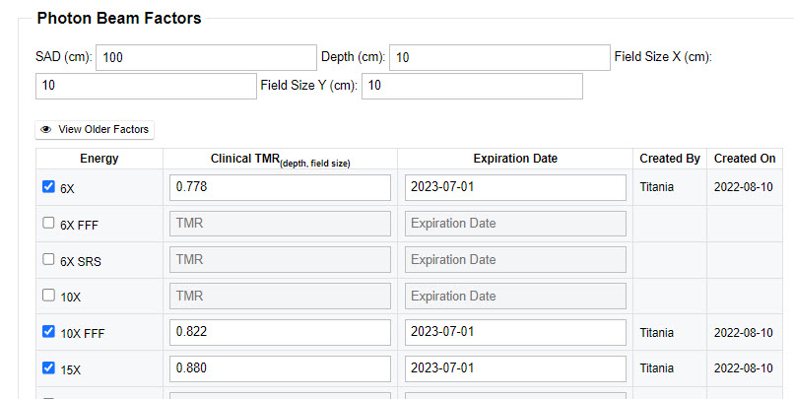Uncheck the 6X energy checkbox
This screenshot has width=794, height=399.
pyautogui.click(x=49, y=187)
